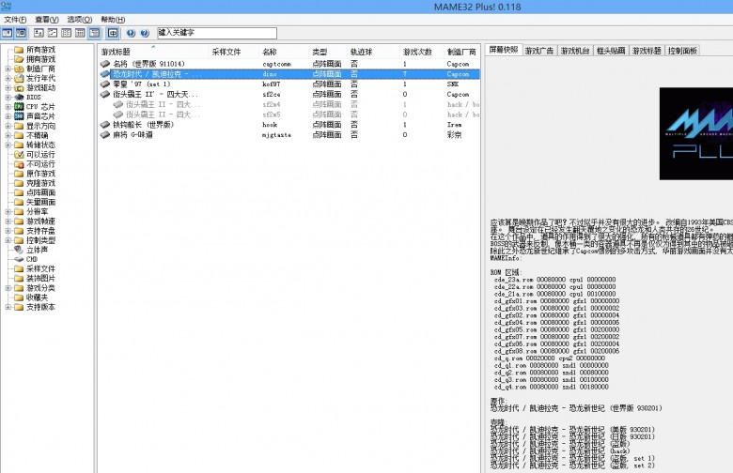Screen dimensions: 733x473
Task: Expand the 分辨率 tree node
Action: [8, 211]
